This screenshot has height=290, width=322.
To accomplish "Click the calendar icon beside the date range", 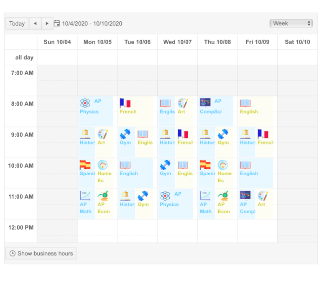I will point(57,23).
